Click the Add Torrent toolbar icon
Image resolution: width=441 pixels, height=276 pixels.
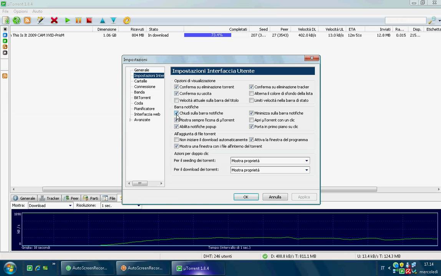click(x=6, y=20)
